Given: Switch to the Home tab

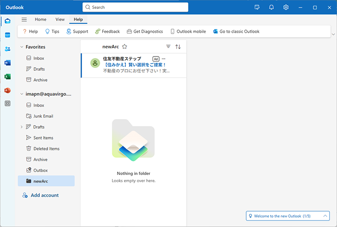Looking at the screenshot, I should tap(41, 20).
